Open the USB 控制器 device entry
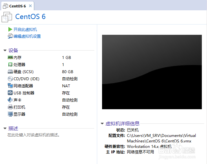This screenshot has height=164, width=207. pos(24,93)
